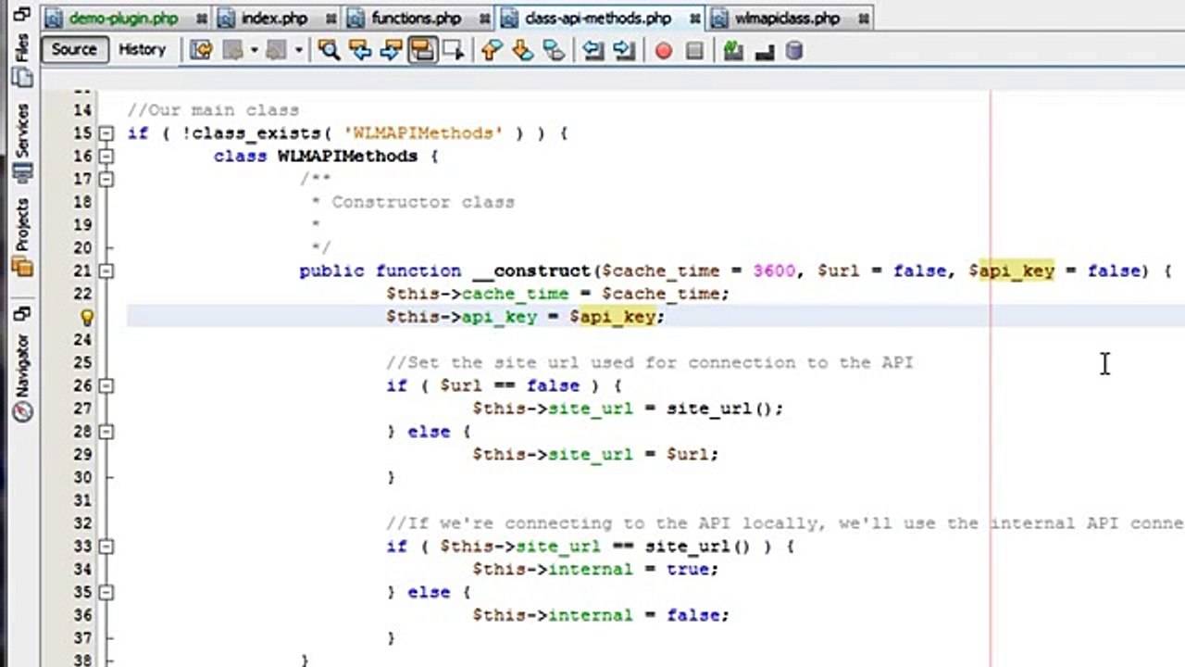Click "//Set the site url" comment line
This screenshot has width=1185, height=667.
coord(650,362)
